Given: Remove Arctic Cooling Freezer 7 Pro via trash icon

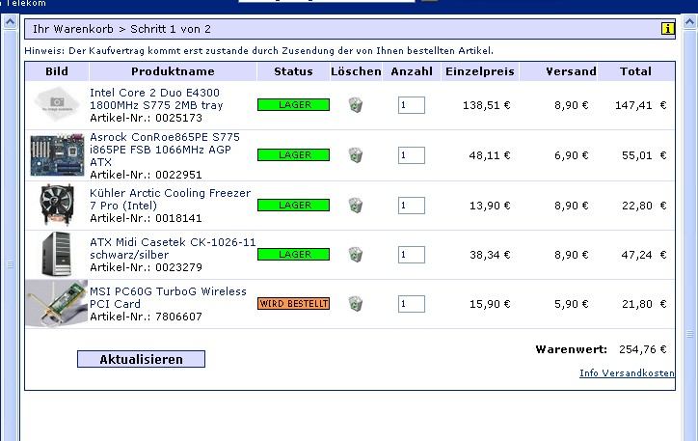Looking at the screenshot, I should point(355,206).
